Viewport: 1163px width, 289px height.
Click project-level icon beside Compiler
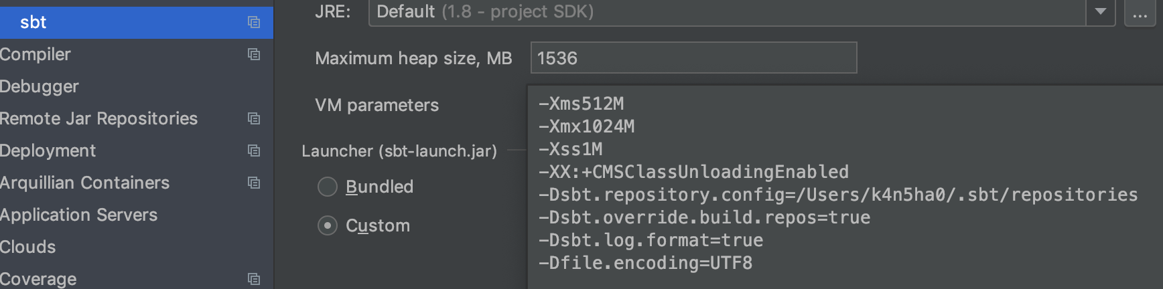click(x=253, y=54)
